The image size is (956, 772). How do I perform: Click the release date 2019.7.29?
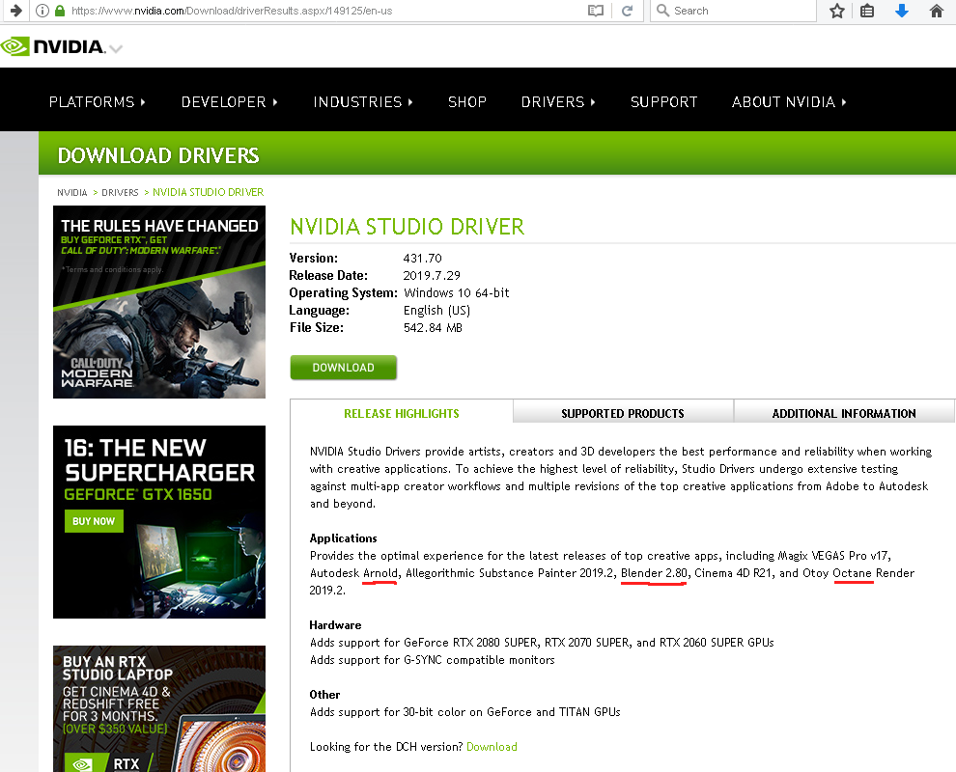click(x=432, y=275)
